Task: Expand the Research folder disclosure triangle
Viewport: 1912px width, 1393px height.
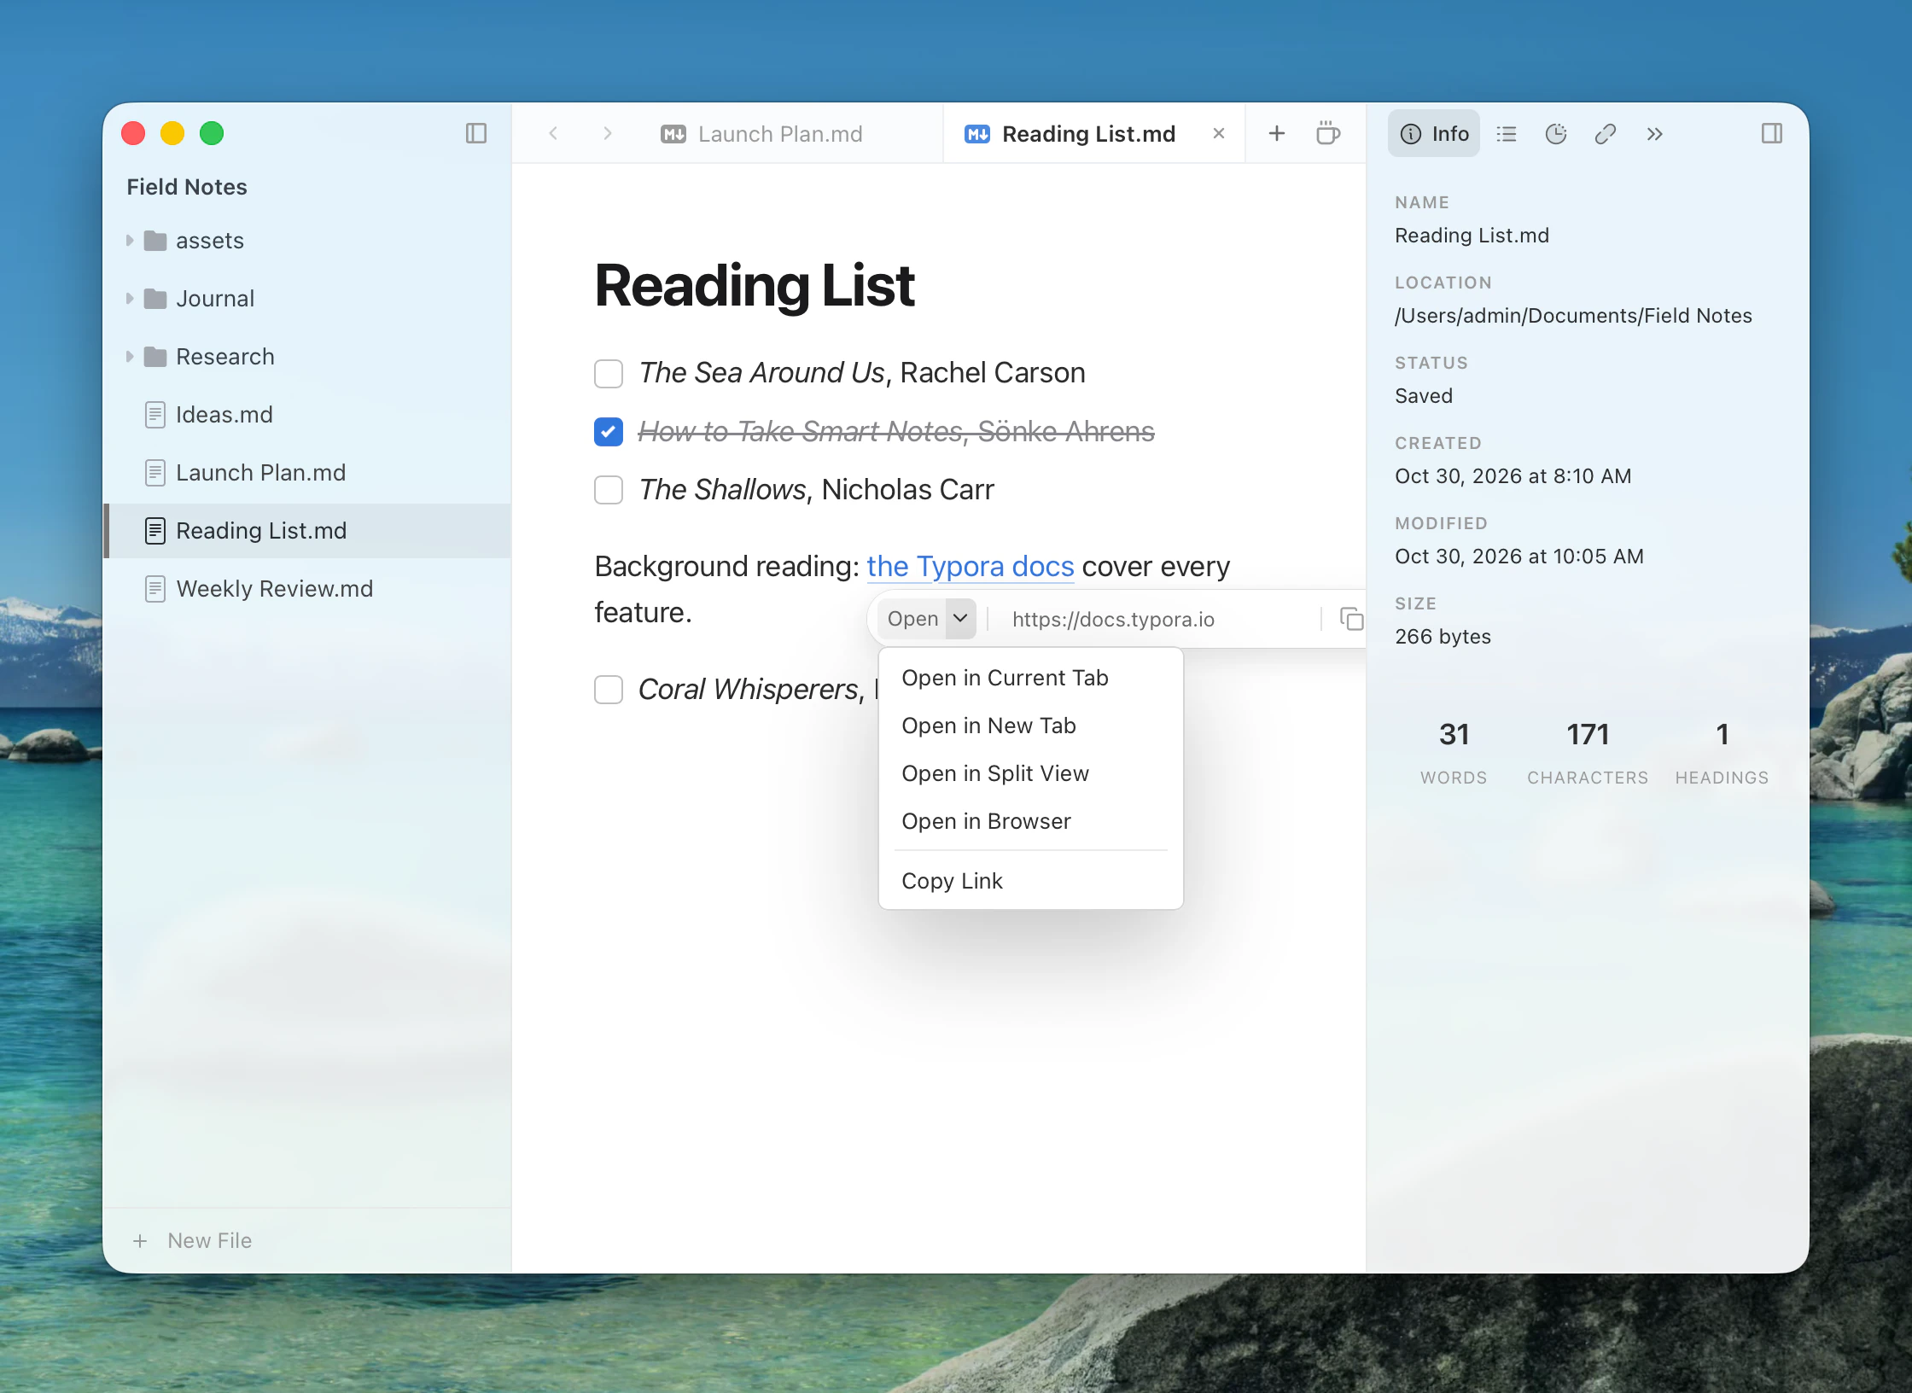Action: (x=130, y=357)
